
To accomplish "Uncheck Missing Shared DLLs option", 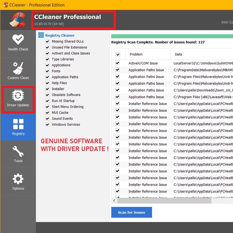I will [x=47, y=41].
